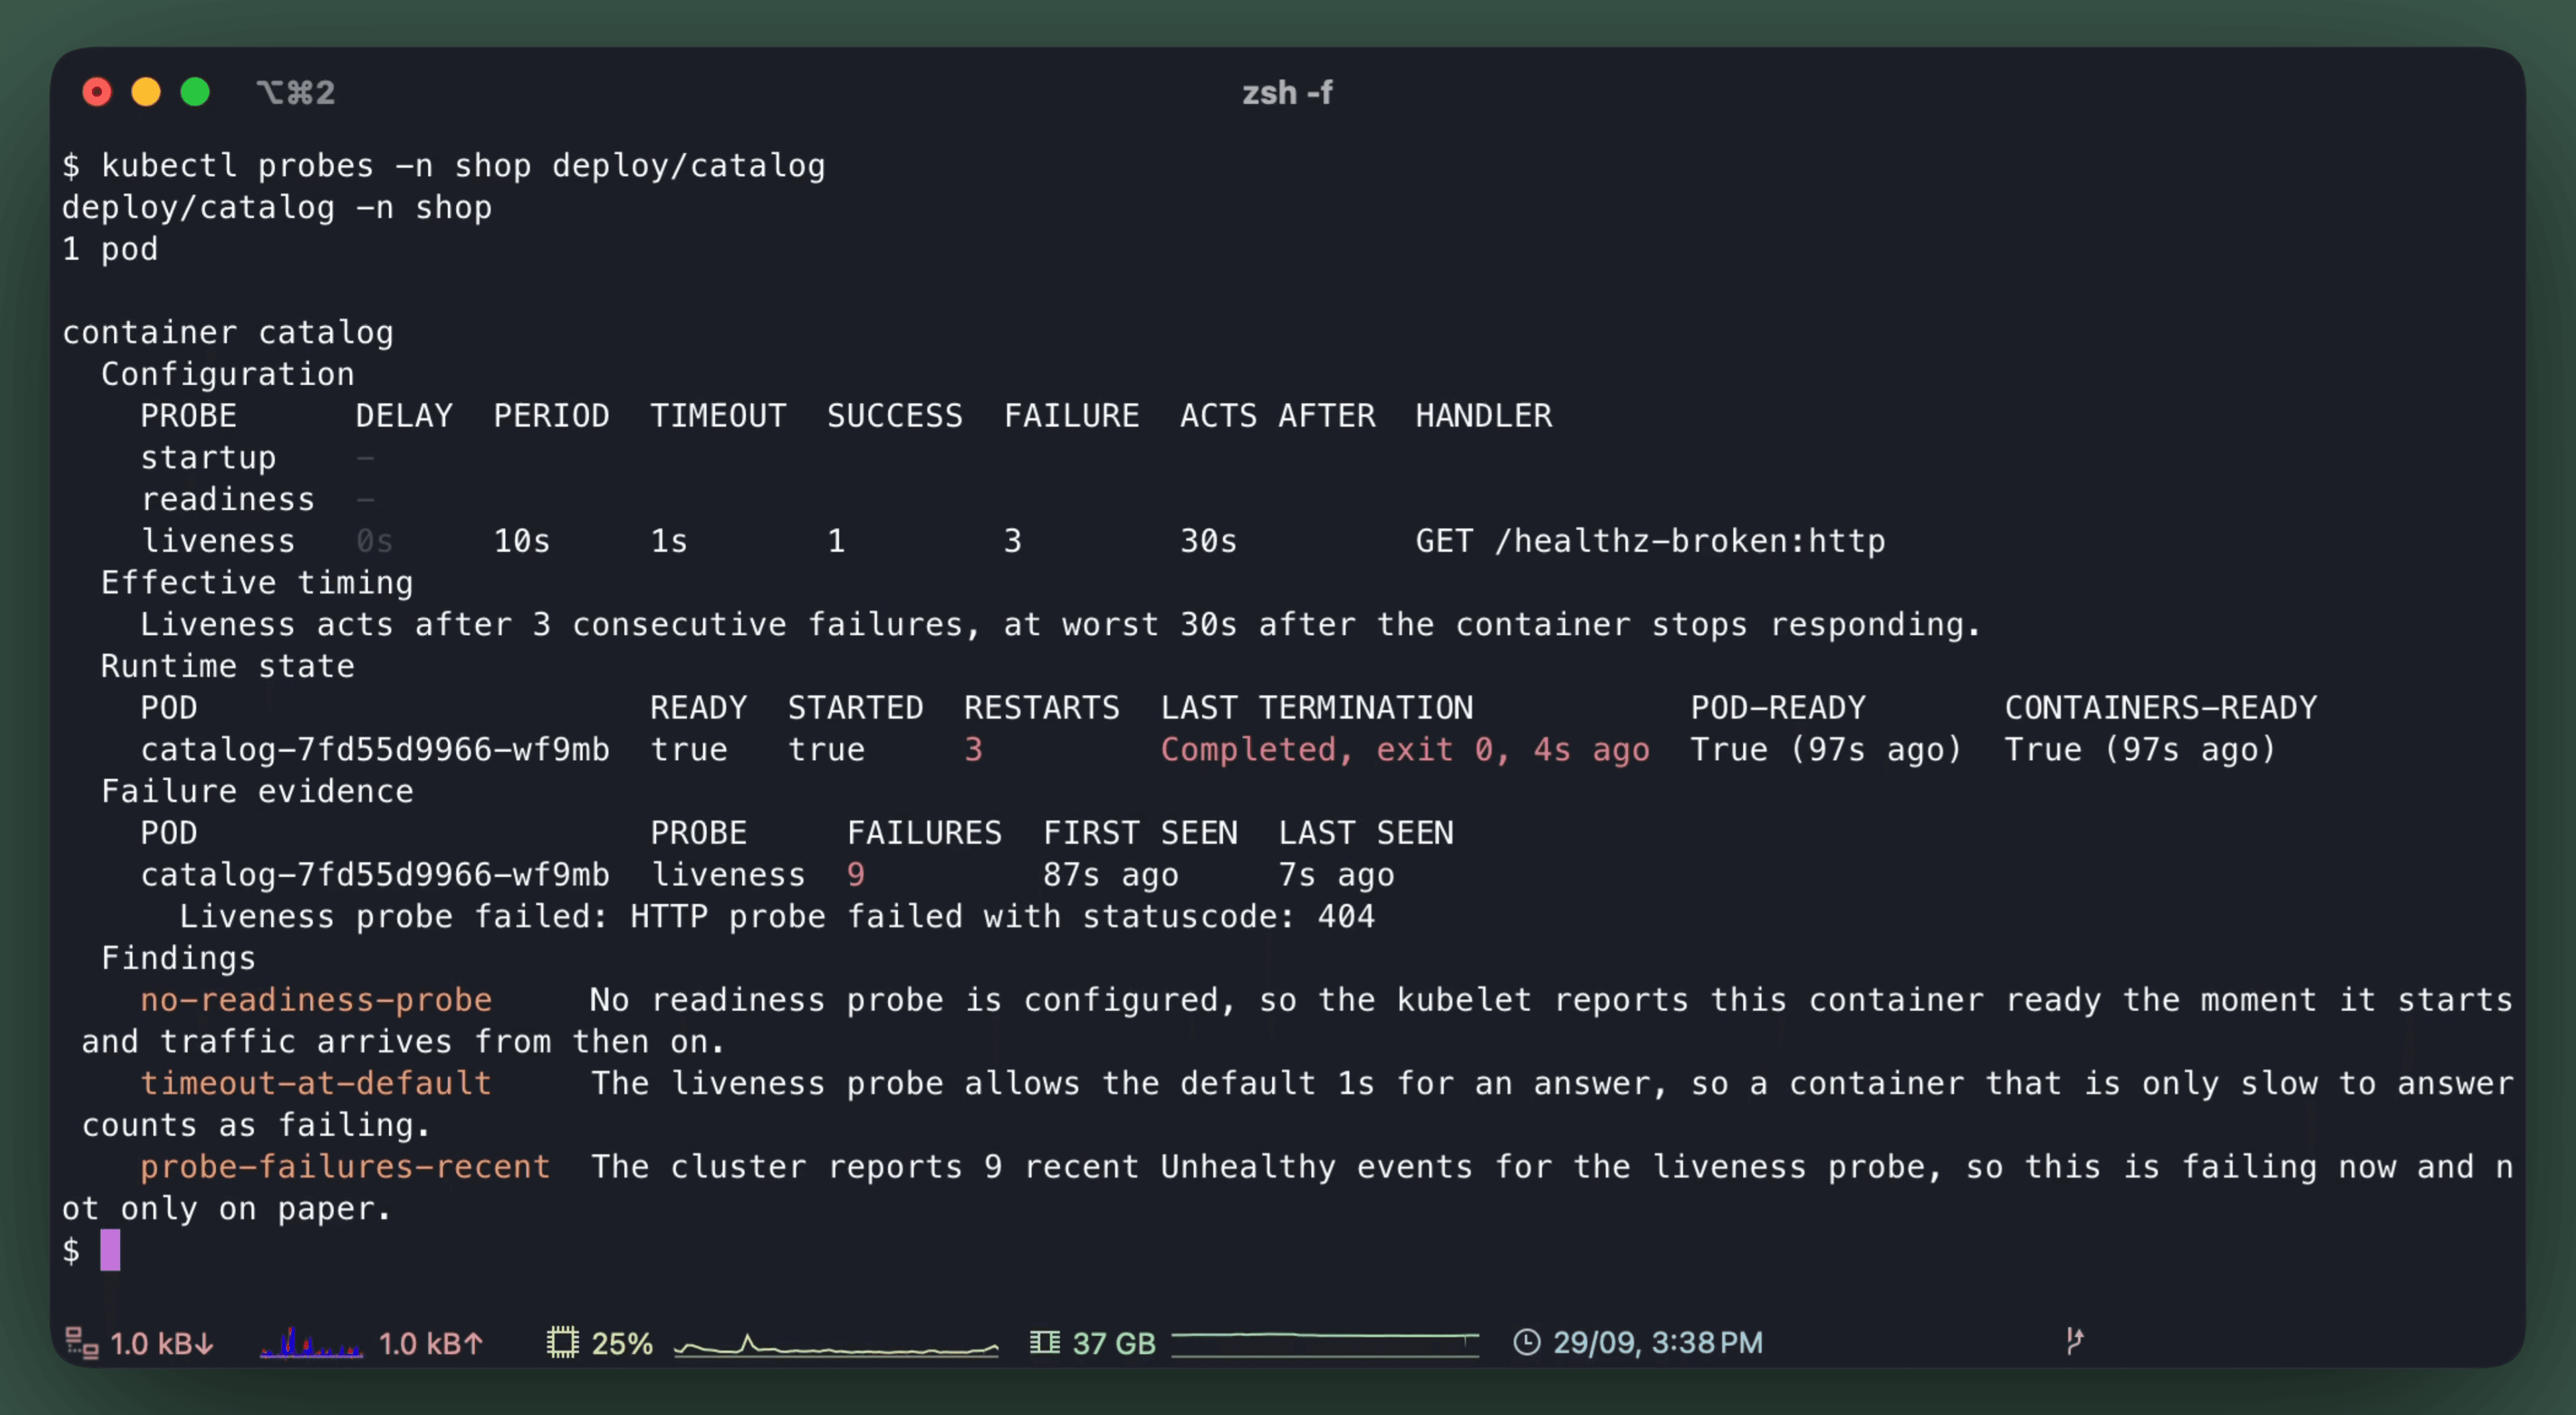Screen dimensions: 2576x1415
Task: Click the 'Runtime state' heading
Action: (x=228, y=666)
